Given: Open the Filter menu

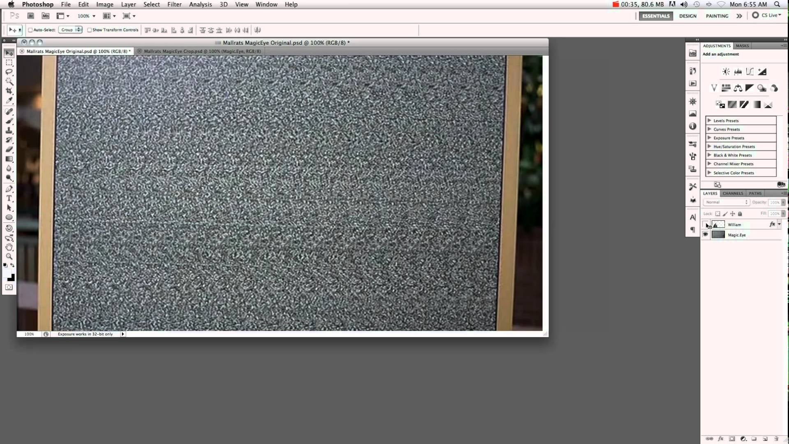Looking at the screenshot, I should [x=174, y=5].
